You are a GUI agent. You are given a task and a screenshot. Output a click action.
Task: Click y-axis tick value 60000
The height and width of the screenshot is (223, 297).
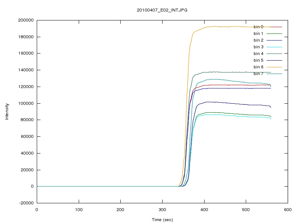tap(27, 136)
